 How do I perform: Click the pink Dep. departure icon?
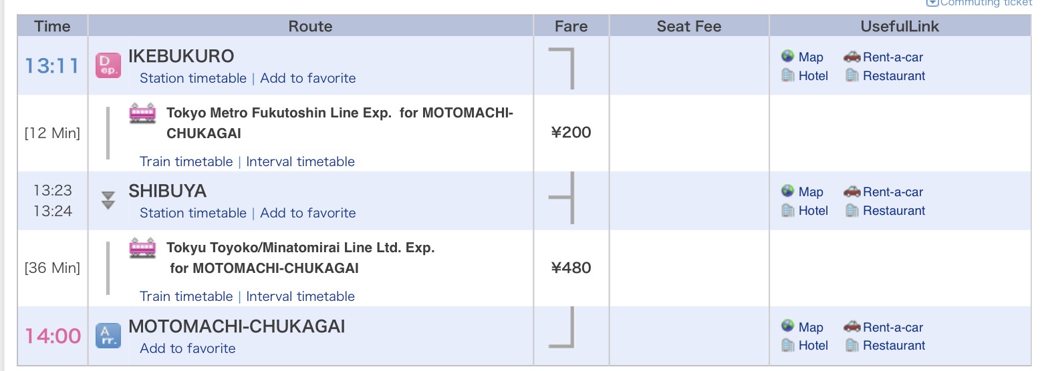tap(108, 65)
